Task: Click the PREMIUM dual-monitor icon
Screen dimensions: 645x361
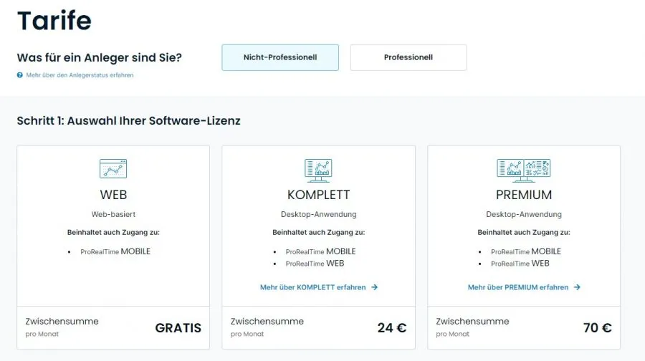Action: [x=523, y=168]
